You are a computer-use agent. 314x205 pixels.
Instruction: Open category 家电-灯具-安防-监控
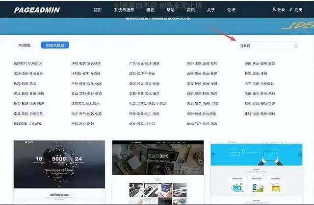click(260, 104)
